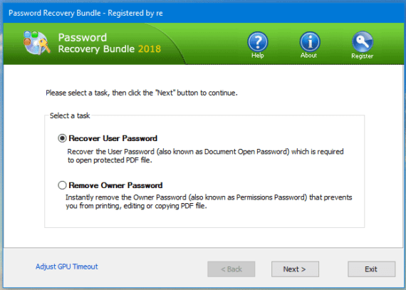Select the Recover User Password radio button
The height and width of the screenshot is (290, 406).
(x=62, y=138)
